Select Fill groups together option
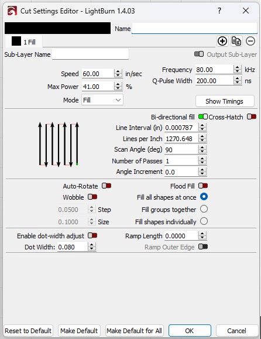 [x=204, y=209]
